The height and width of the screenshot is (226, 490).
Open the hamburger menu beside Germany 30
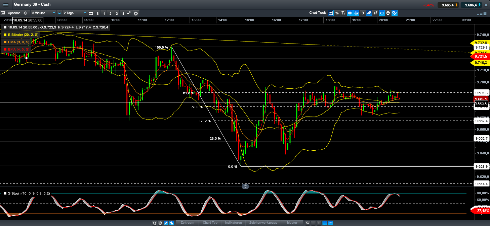pos(6,5)
